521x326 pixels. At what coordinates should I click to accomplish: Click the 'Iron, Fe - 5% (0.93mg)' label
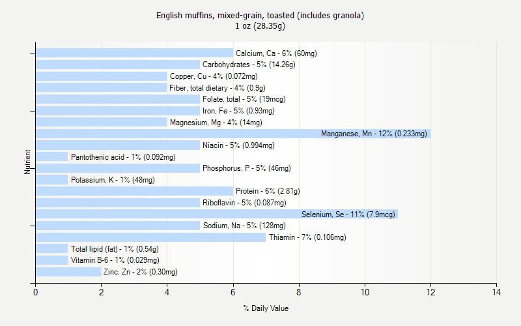point(238,111)
